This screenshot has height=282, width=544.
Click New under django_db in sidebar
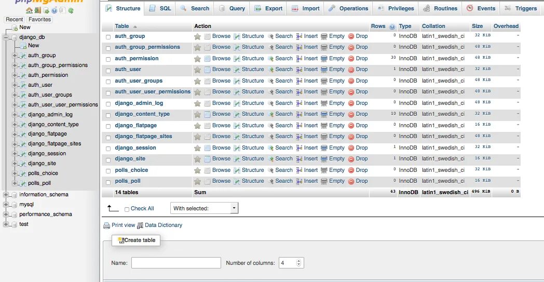point(34,46)
